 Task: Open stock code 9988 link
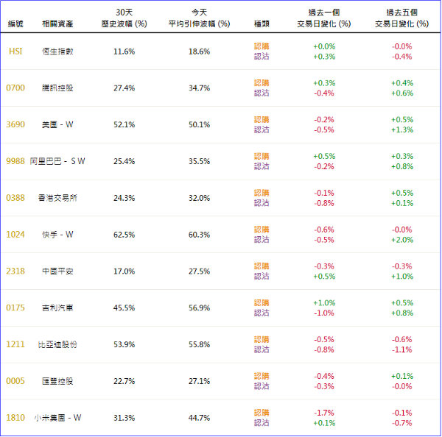tap(15, 161)
